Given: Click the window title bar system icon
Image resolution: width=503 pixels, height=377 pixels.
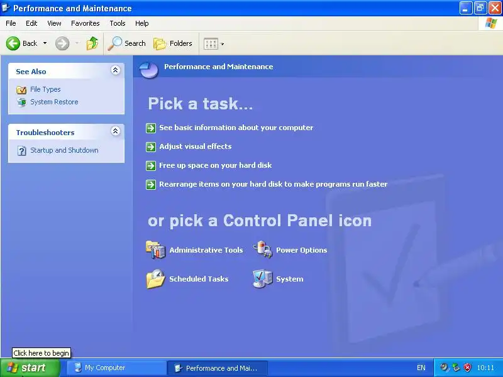Looking at the screenshot, I should (x=6, y=8).
